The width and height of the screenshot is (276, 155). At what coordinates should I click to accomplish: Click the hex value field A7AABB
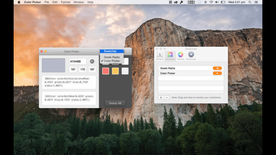[x=78, y=61]
